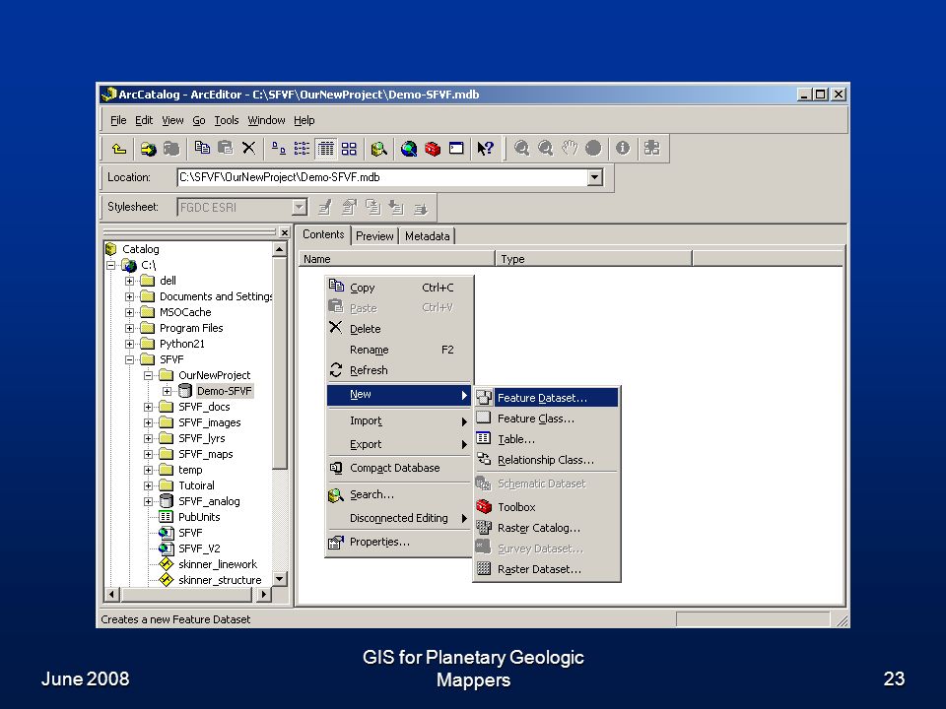
Task: Click catalog tree scroll right arrow
Action: coord(263,595)
